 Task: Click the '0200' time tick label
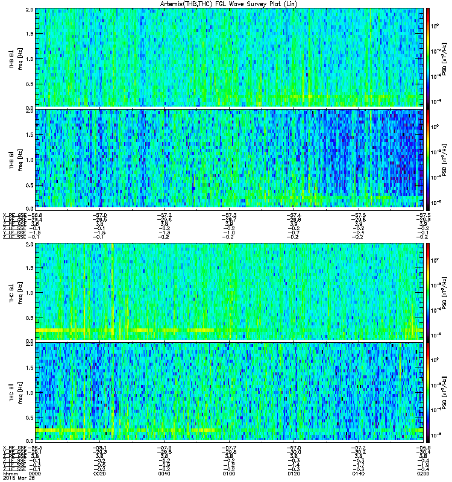coord(424,474)
